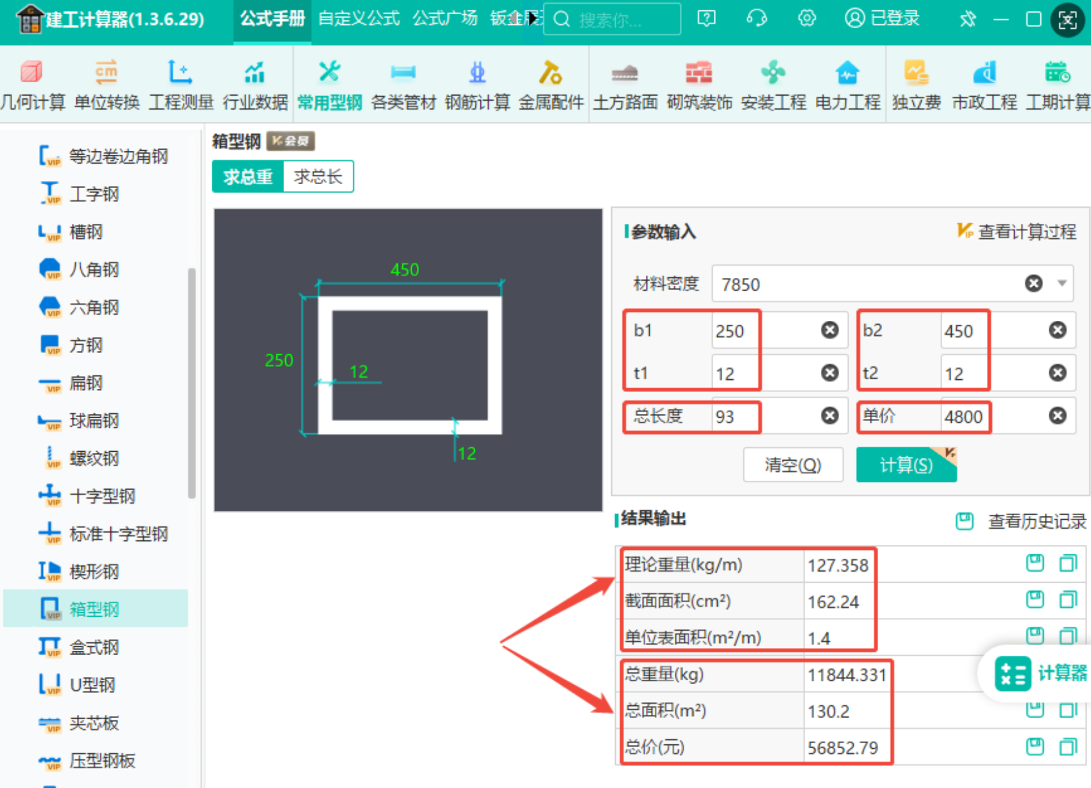Switch mode to 求总长
Image resolution: width=1091 pixels, height=788 pixels.
click(318, 176)
